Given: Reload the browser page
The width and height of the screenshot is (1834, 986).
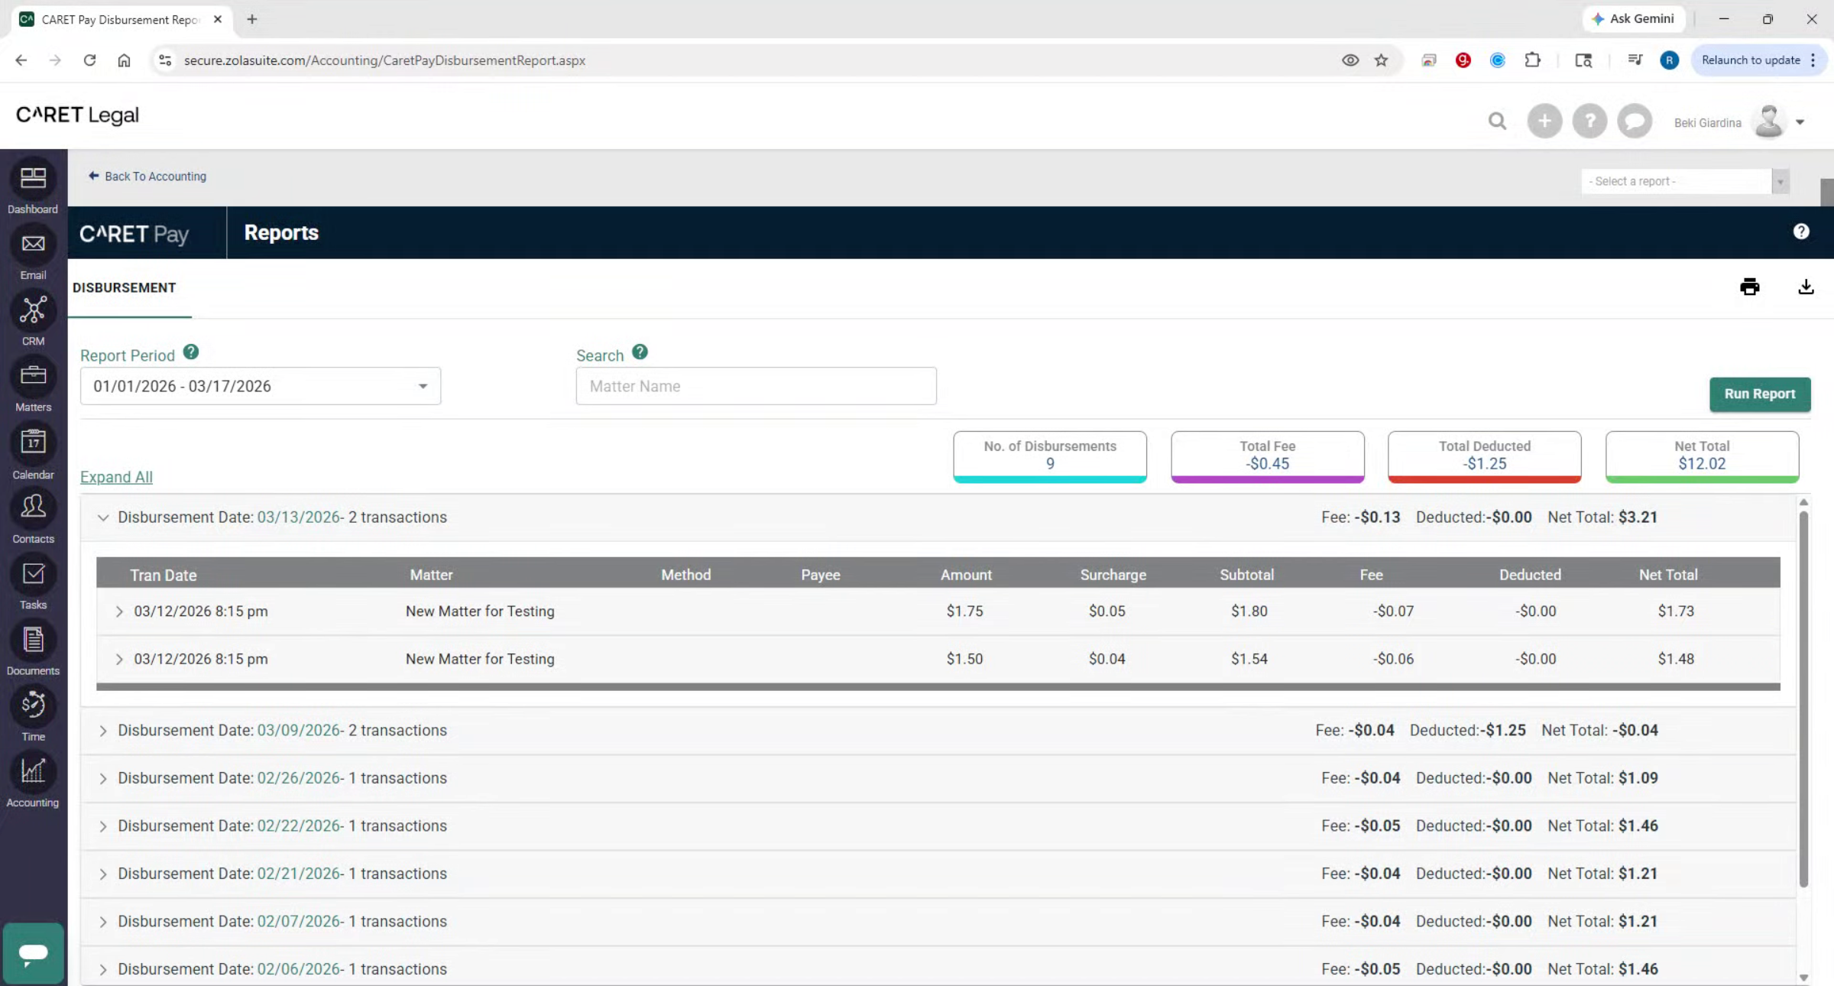Looking at the screenshot, I should coord(89,60).
